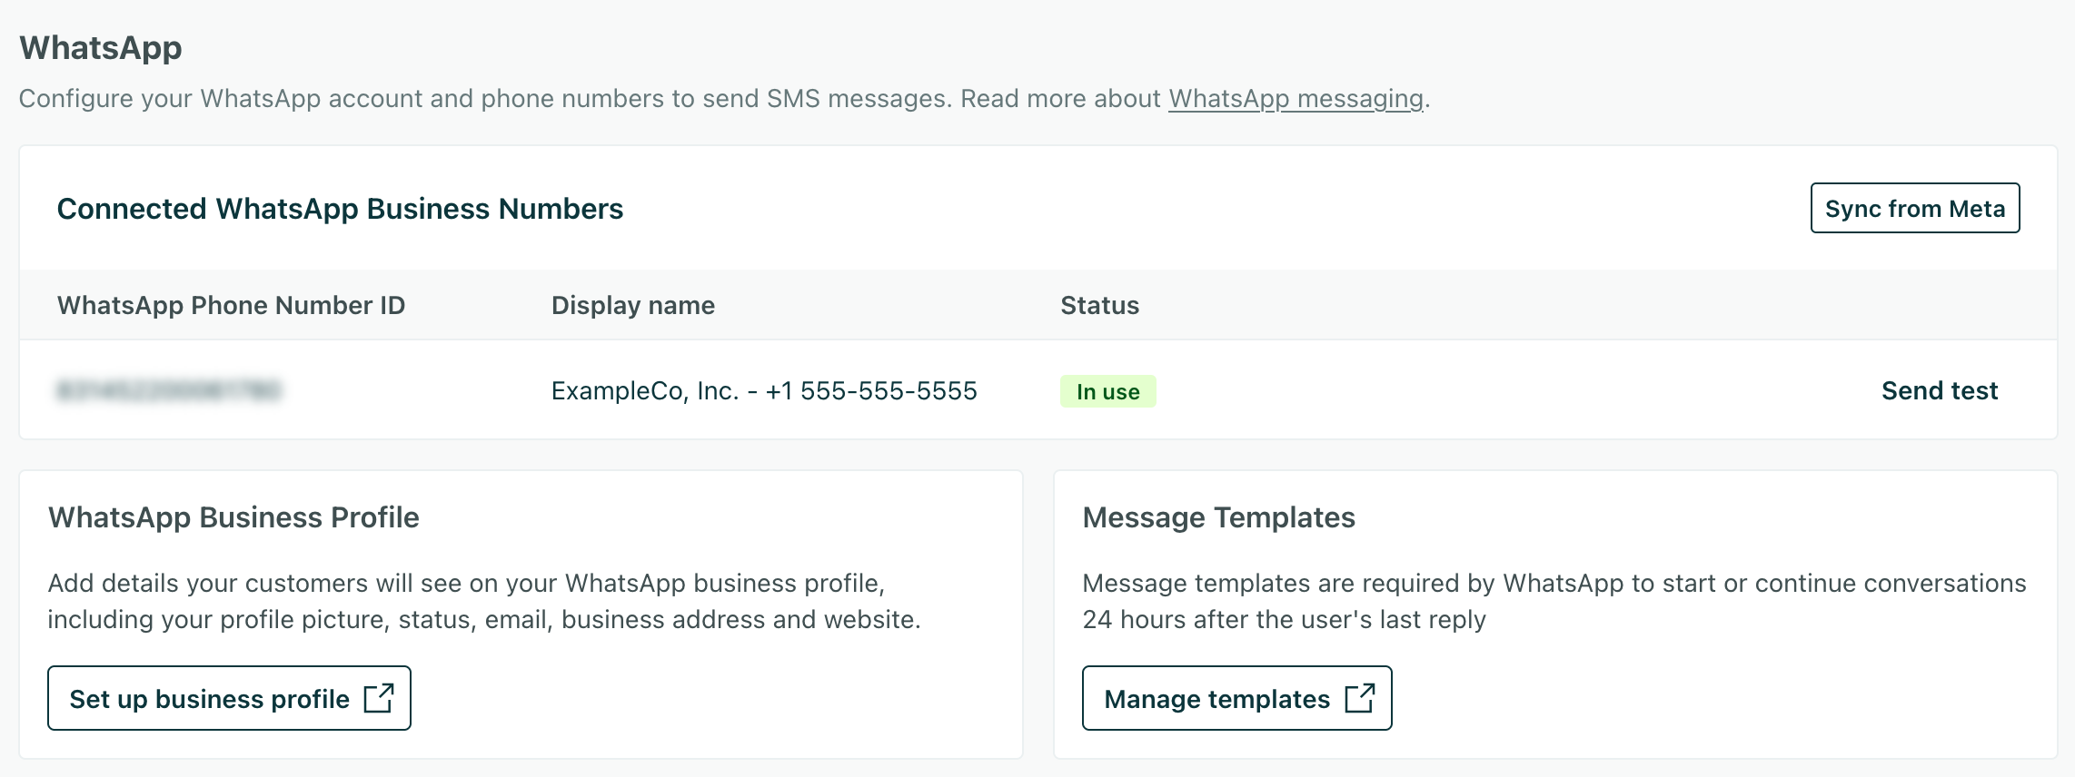2075x777 pixels.
Task: Click the green In use status badge
Action: 1109,391
